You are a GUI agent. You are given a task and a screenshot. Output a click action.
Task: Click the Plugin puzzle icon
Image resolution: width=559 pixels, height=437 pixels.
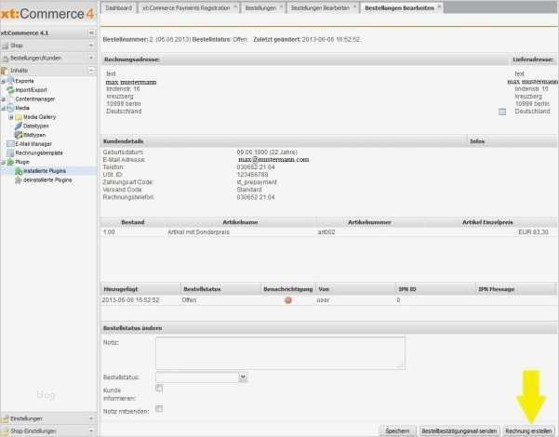point(10,162)
